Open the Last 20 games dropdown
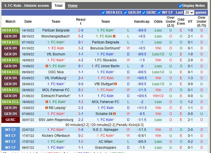Image resolution: width=211 pixels, height=153 pixels. pos(189,12)
